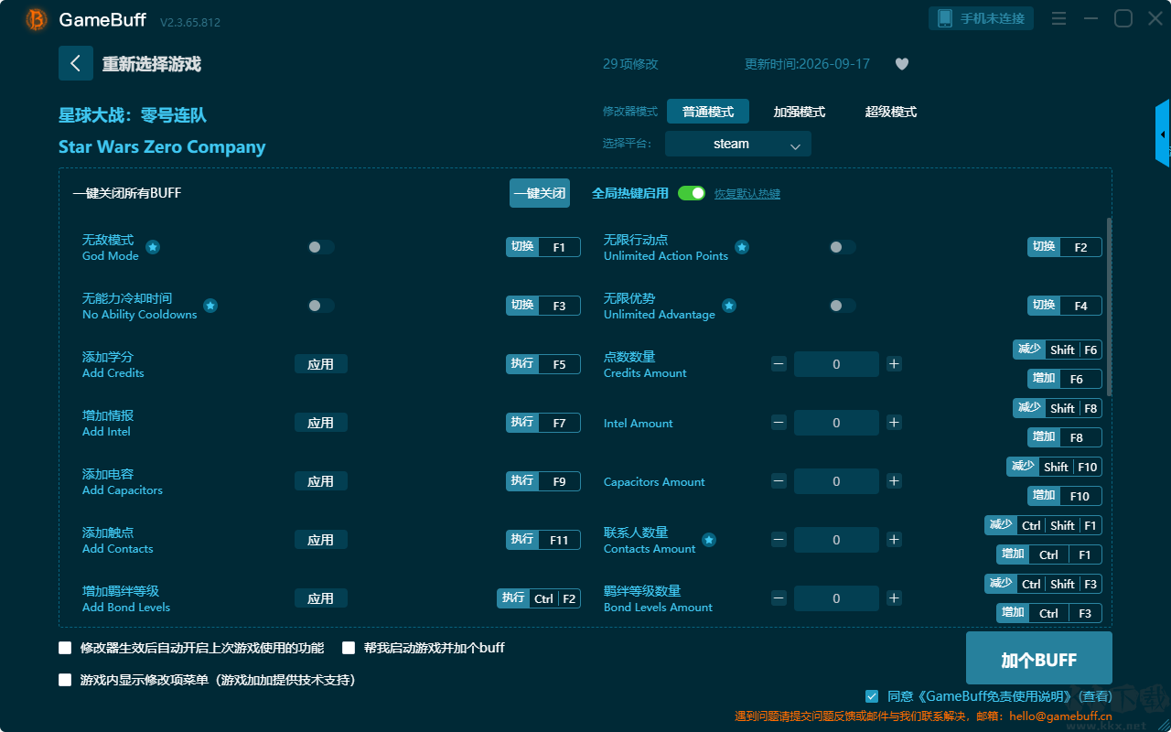Image resolution: width=1171 pixels, height=732 pixels.
Task: Expand the blue side panel arrow
Action: tap(1163, 134)
